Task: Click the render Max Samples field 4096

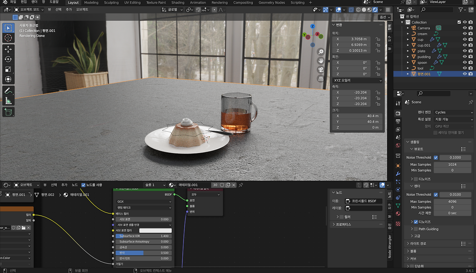Action: pyautogui.click(x=452, y=201)
